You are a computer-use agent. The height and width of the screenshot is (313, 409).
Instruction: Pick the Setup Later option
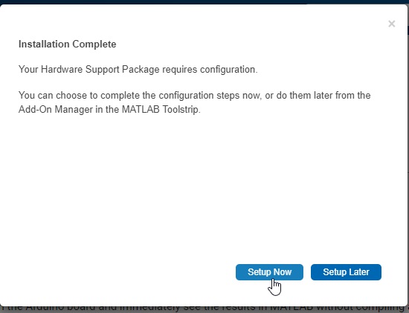click(346, 272)
